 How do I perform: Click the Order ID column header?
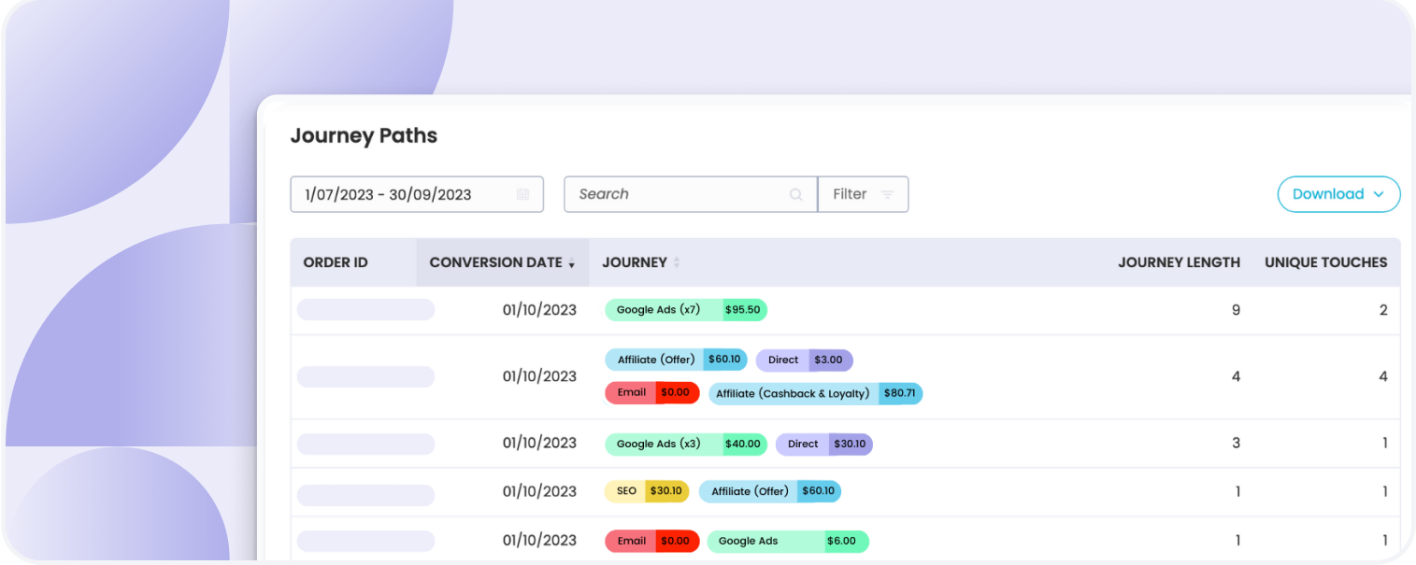tap(336, 262)
